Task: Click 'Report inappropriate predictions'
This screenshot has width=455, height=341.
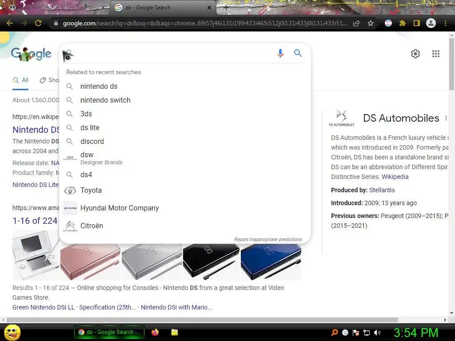Action: pyautogui.click(x=268, y=239)
